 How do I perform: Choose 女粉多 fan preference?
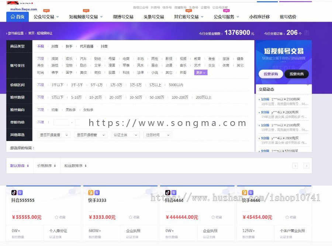88,110
